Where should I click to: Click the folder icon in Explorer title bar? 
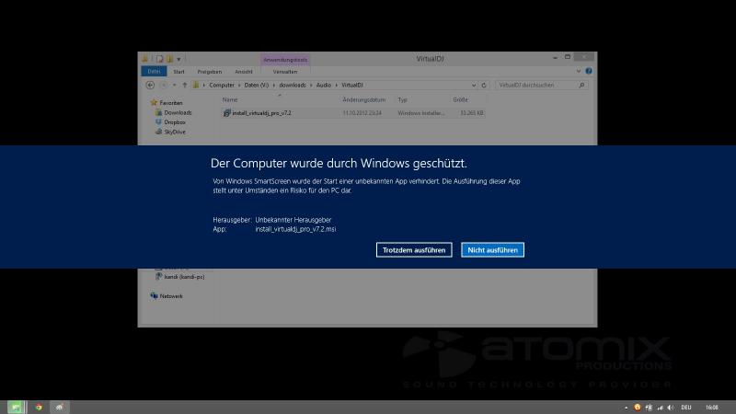(x=145, y=59)
